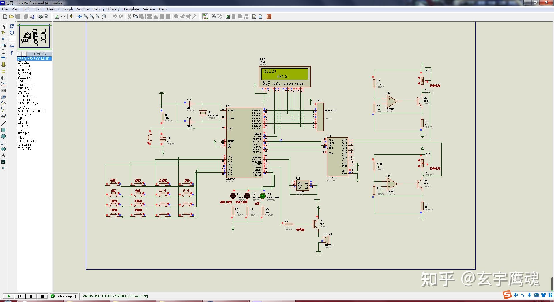Send netlist to ARES
The width and height of the screenshot is (554, 302).
269,16
